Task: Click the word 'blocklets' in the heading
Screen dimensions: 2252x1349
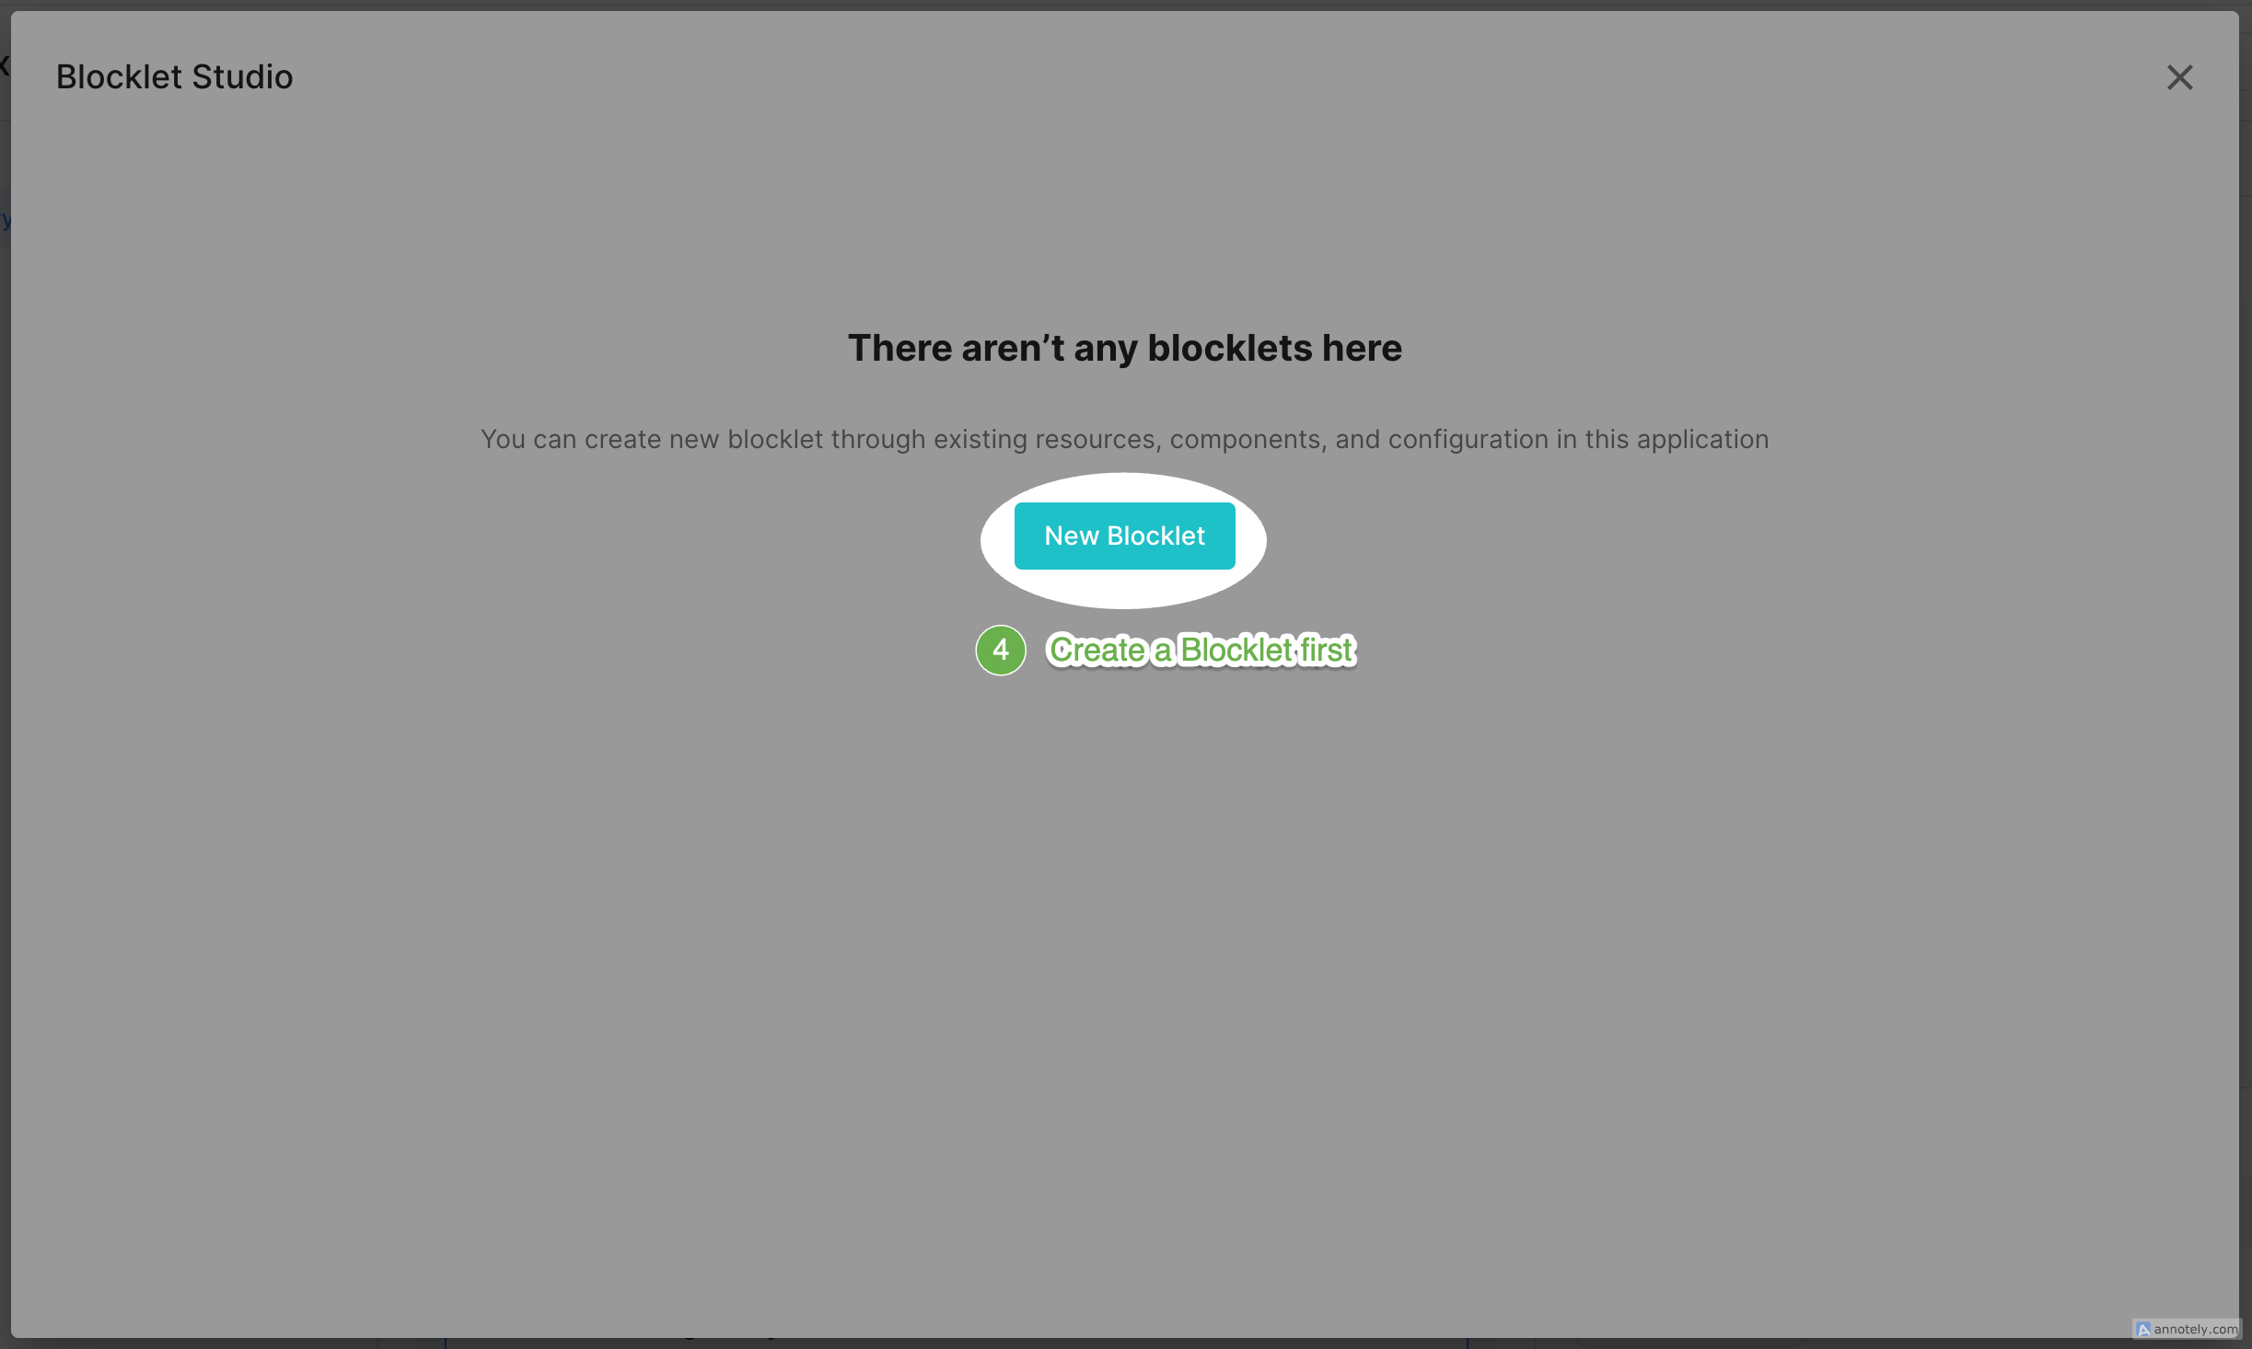Action: (1229, 349)
